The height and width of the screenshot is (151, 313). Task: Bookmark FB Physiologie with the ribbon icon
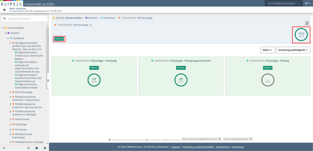[x=307, y=23]
